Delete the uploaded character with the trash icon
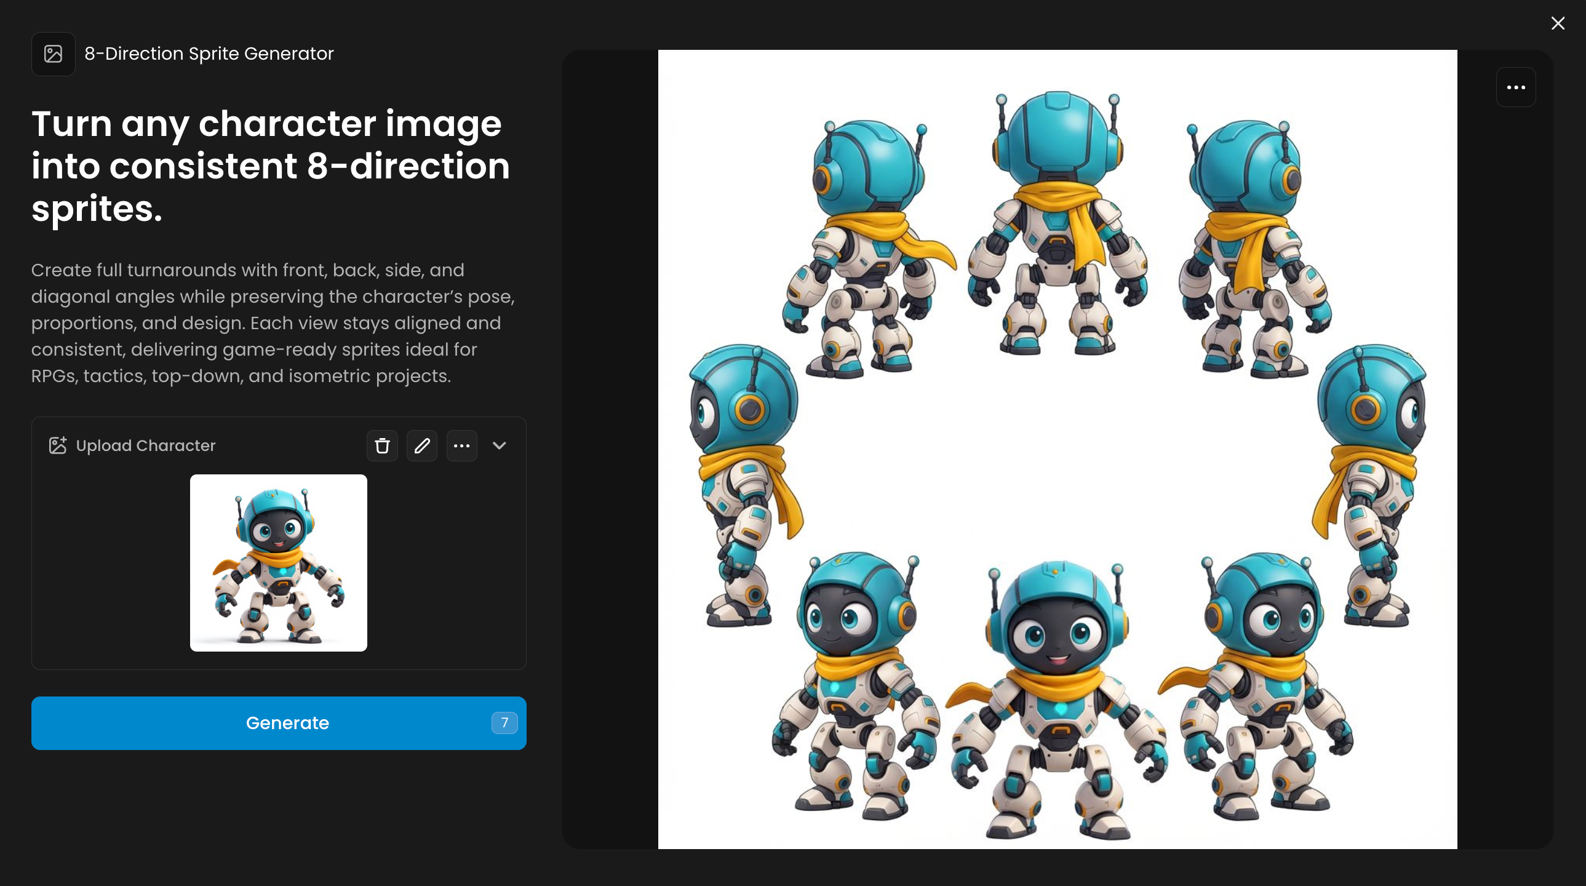This screenshot has height=886, width=1586. point(381,446)
